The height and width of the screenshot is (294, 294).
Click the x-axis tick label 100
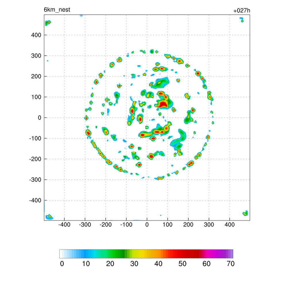[167, 225]
